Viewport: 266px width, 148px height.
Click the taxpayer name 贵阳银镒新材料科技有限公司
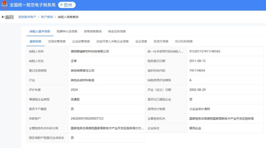tap(90, 51)
